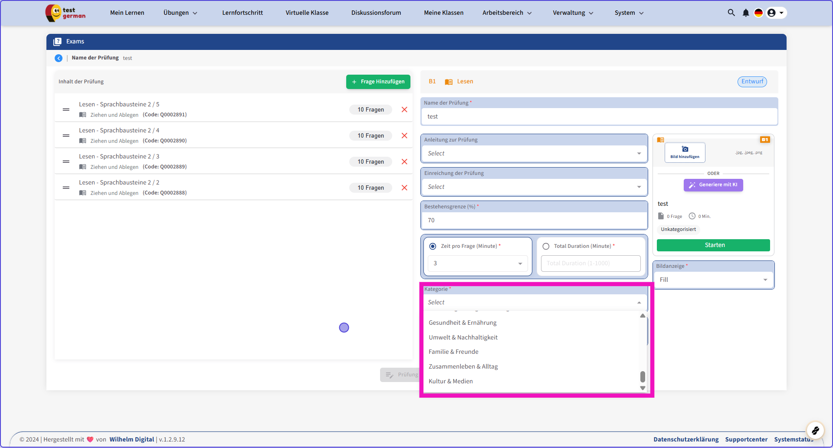This screenshot has height=448, width=833.
Task: Remove Sprachbausteine 2 / 5 with red X
Action: 404,109
